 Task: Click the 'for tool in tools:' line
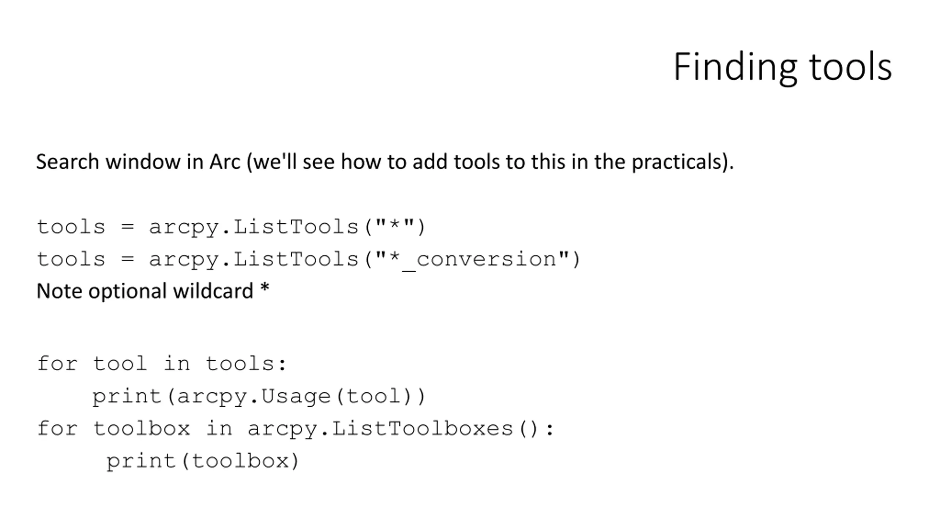(x=162, y=364)
